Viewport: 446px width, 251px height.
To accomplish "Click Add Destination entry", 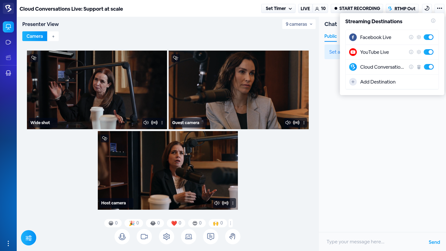I will click(392, 82).
